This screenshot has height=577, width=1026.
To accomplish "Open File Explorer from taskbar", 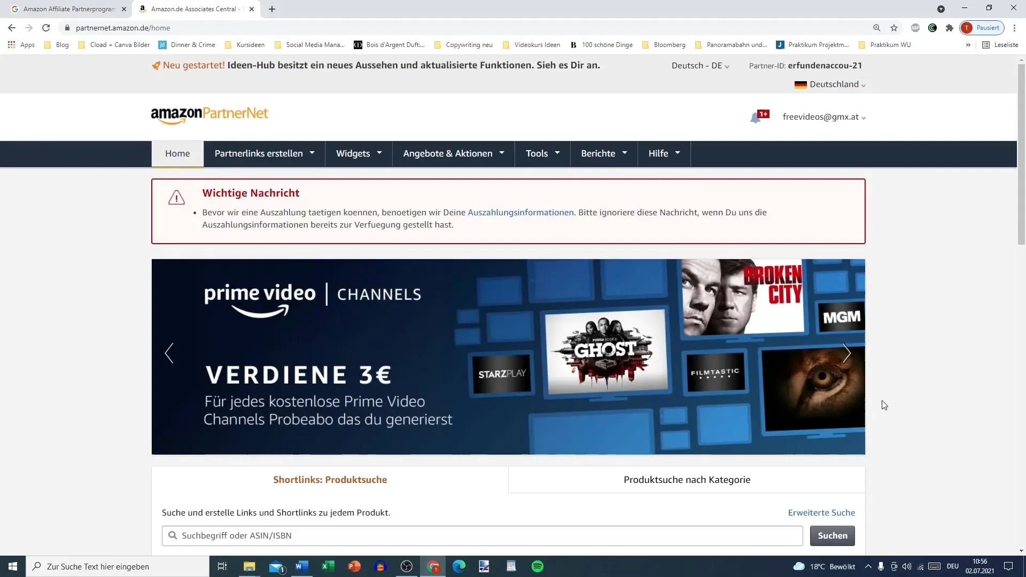I will click(x=249, y=566).
